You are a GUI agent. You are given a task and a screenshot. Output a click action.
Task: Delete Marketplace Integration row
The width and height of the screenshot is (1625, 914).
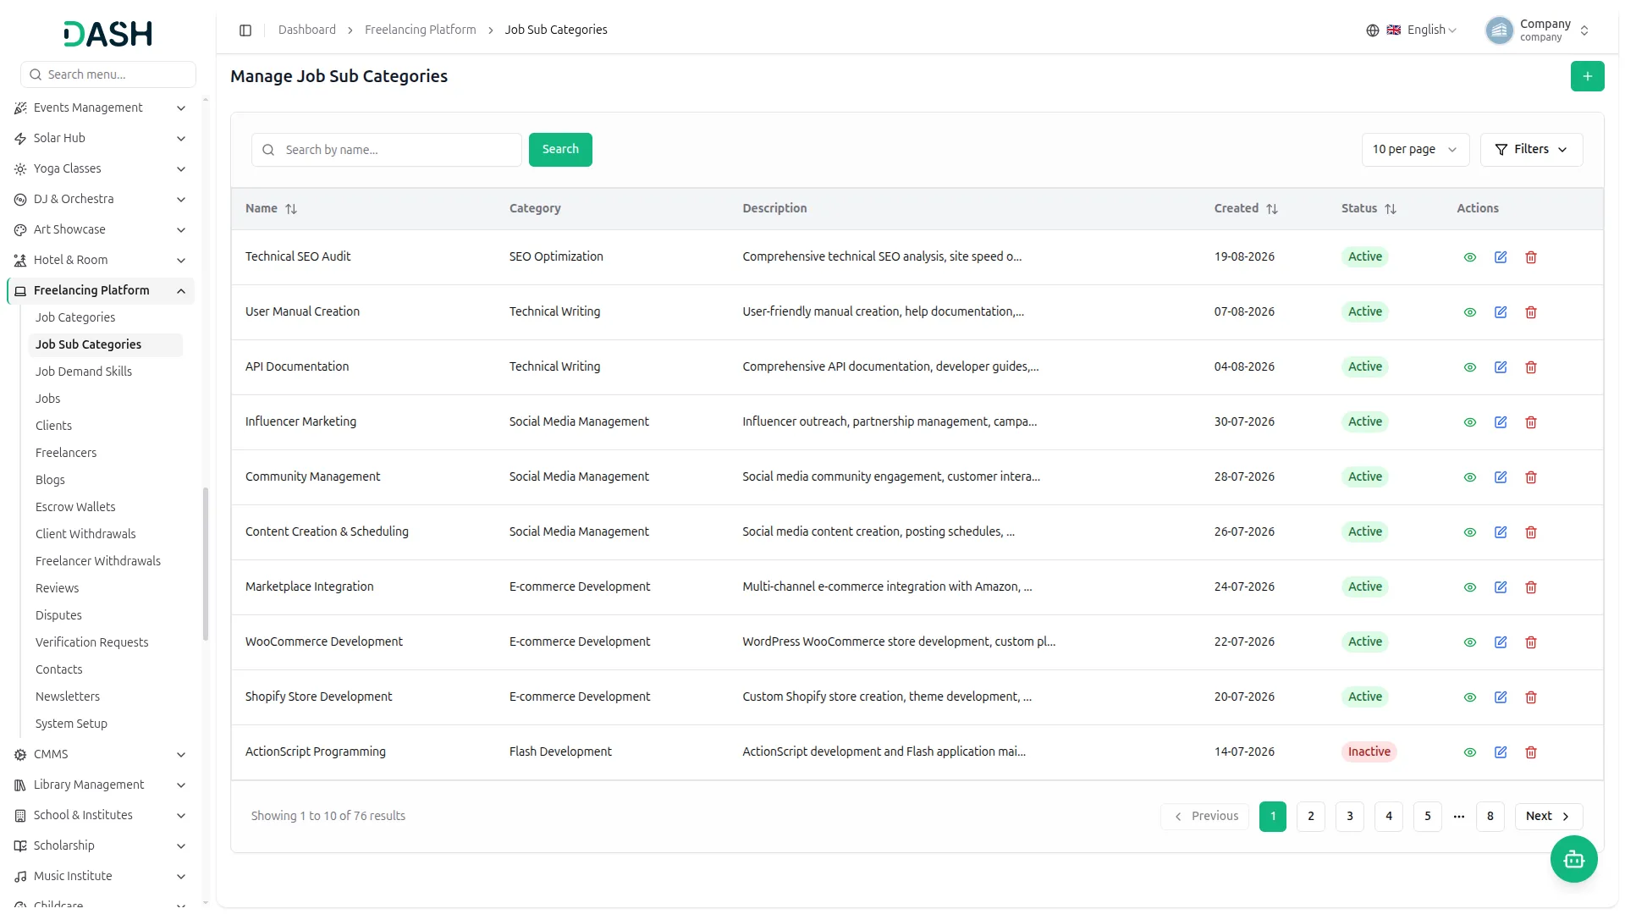point(1530,587)
